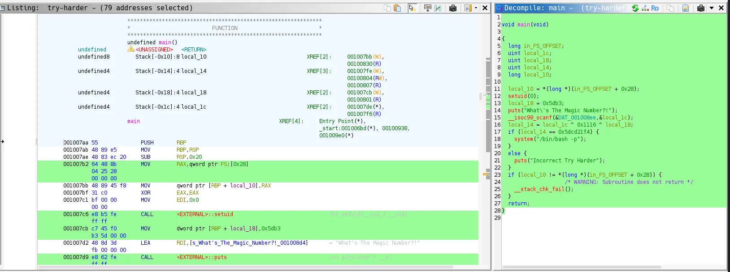Screen dimensions: 730x272
Task: Click __stack_chk_fail() call in decompiler
Action: (x=544, y=189)
